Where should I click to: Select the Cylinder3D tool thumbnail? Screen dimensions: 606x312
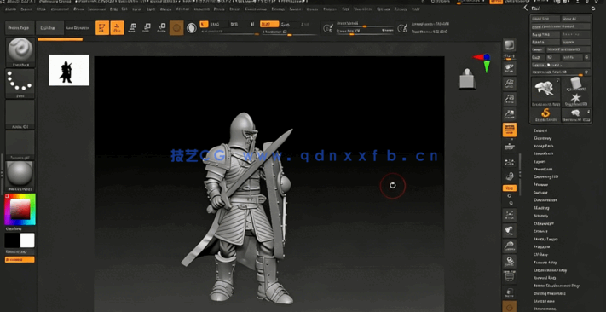pos(576,84)
